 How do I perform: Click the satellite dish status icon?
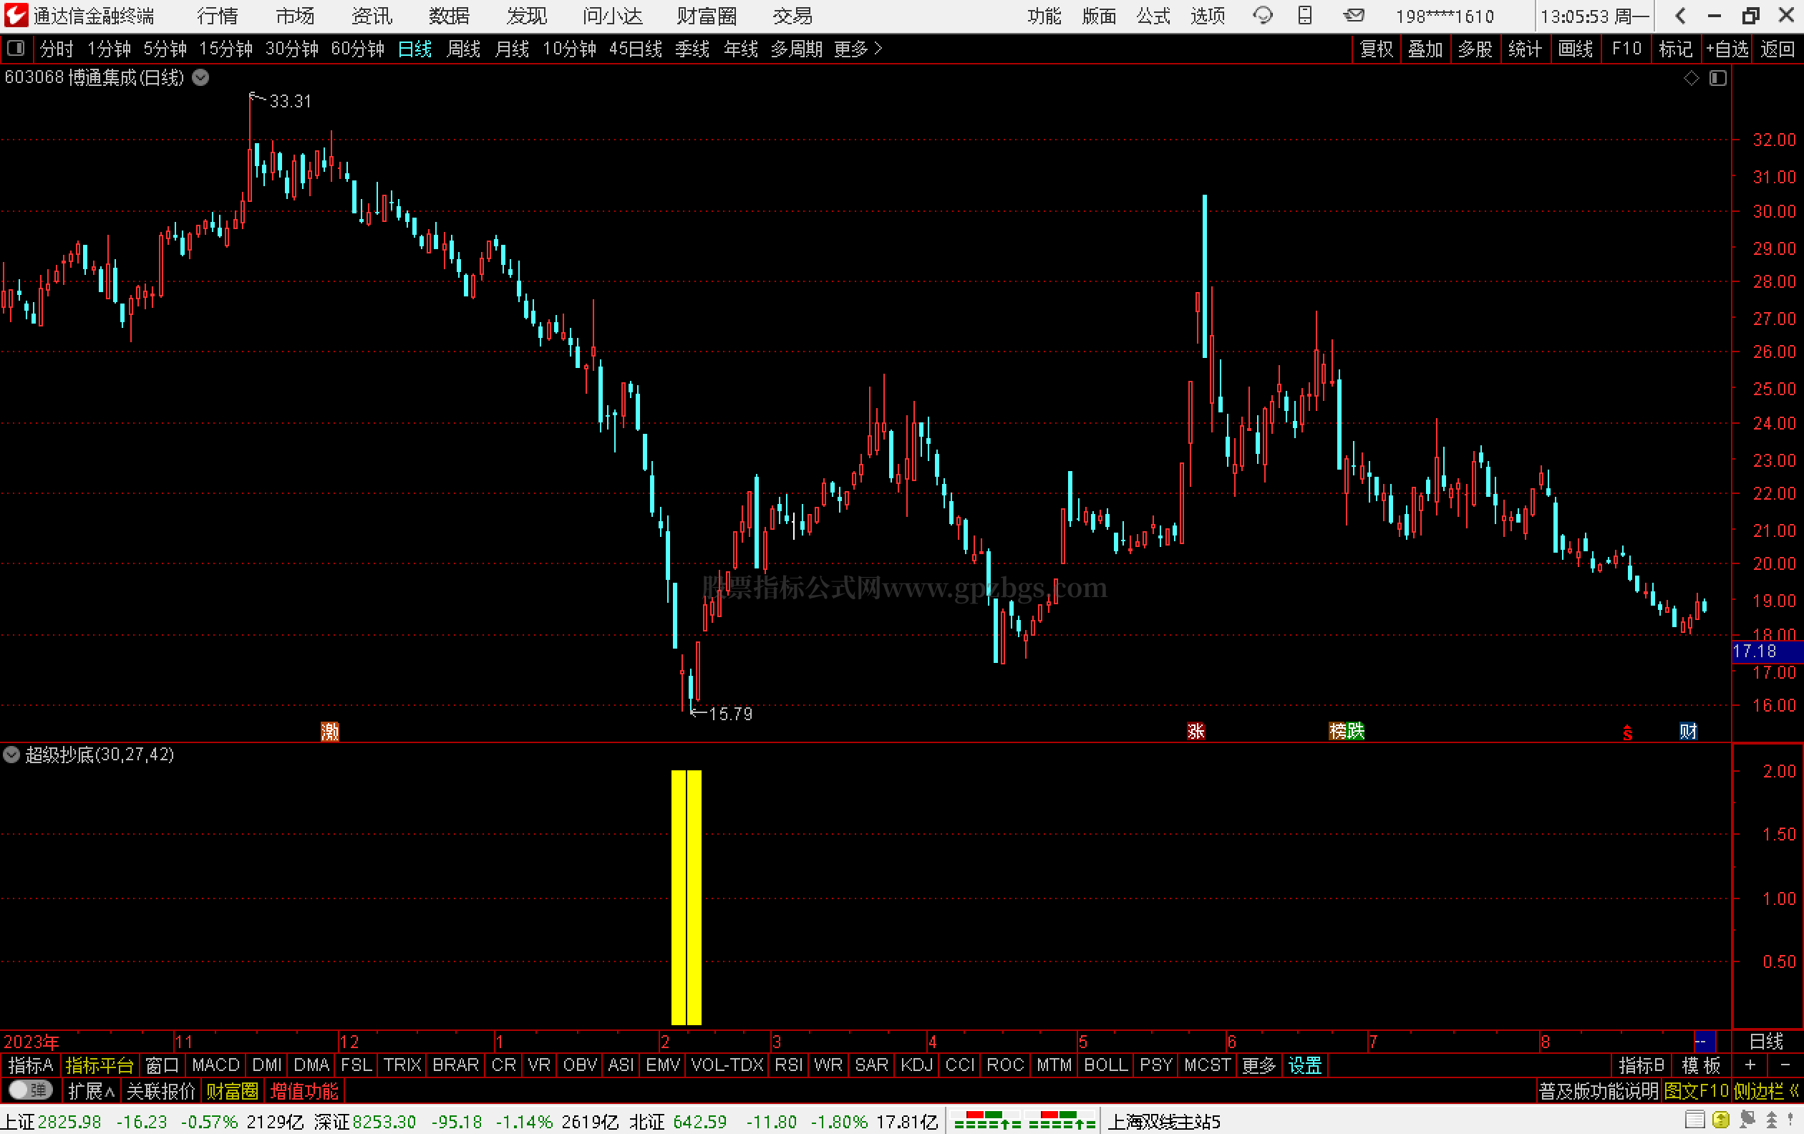pos(1748,1120)
